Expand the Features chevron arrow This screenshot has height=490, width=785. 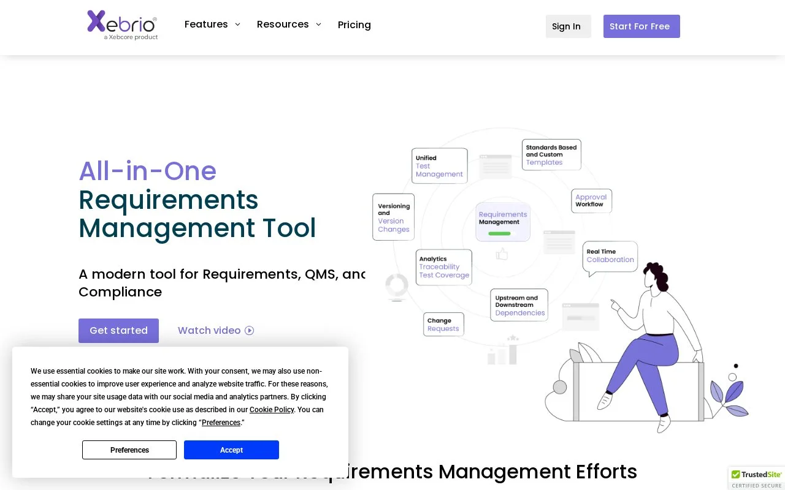(x=237, y=24)
